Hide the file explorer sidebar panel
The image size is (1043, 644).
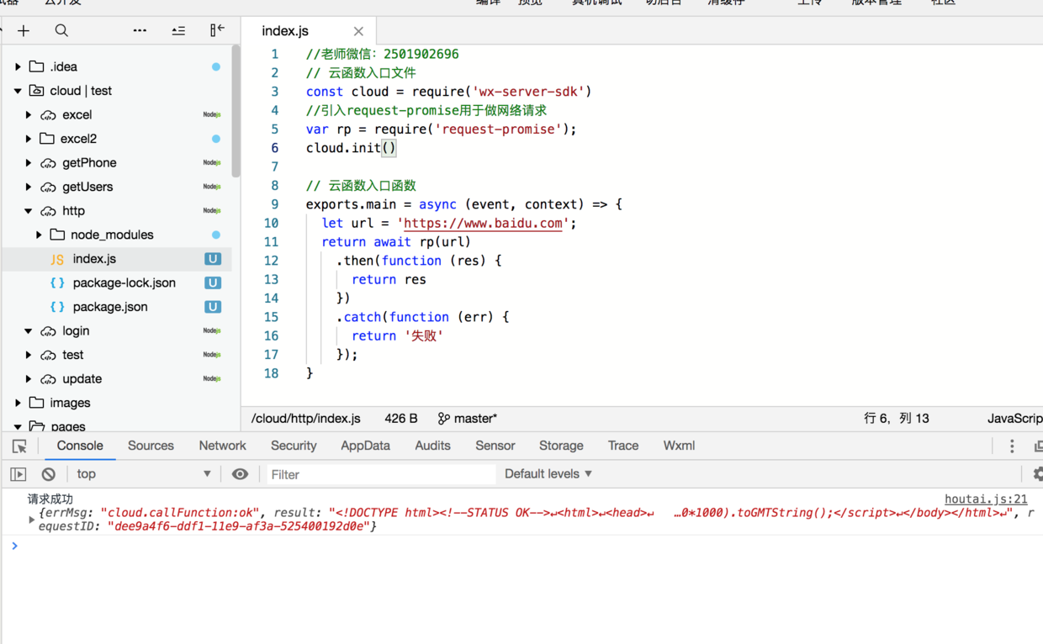pyautogui.click(x=217, y=30)
